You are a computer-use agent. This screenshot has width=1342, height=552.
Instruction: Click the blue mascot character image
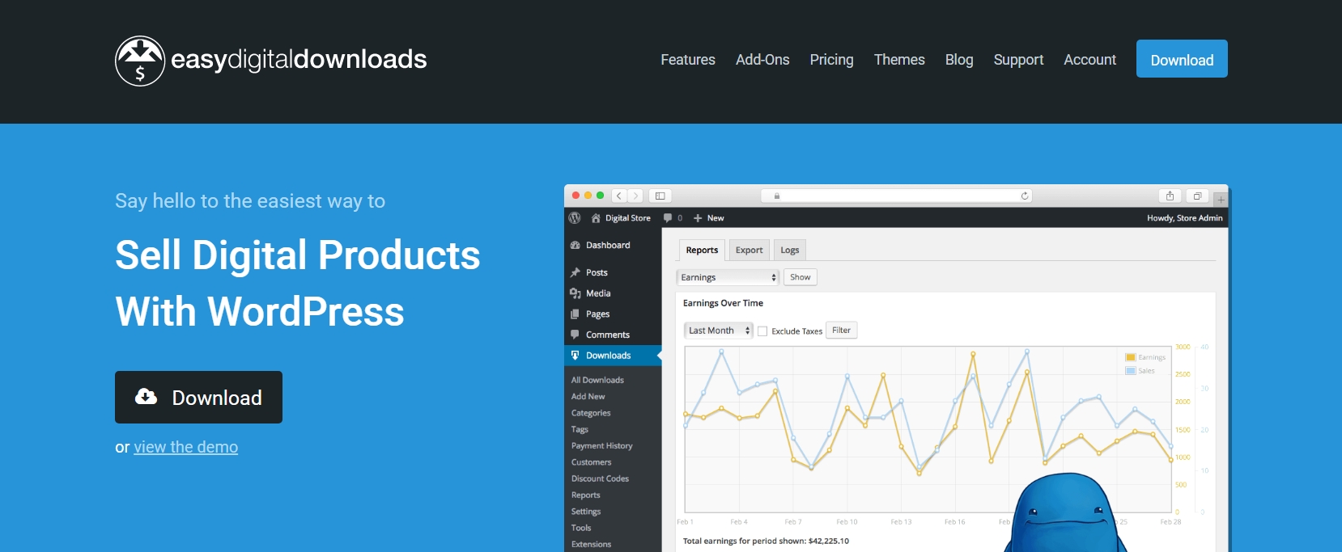pyautogui.click(x=1066, y=514)
